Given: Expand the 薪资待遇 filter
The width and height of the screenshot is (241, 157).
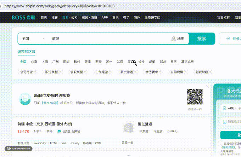Looking at the screenshot, I should click(128, 72).
